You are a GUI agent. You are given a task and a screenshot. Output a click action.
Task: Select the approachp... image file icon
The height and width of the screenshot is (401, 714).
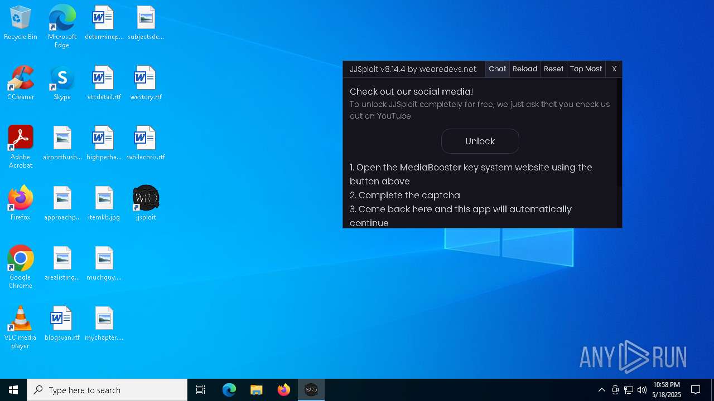(x=62, y=204)
